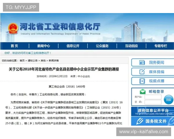The height and width of the screenshot is (139, 174).
Task: Open the 信息公开 menu item
Action: tap(73, 46)
